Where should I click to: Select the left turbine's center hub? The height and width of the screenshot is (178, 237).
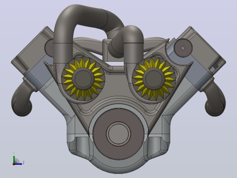(x=83, y=79)
